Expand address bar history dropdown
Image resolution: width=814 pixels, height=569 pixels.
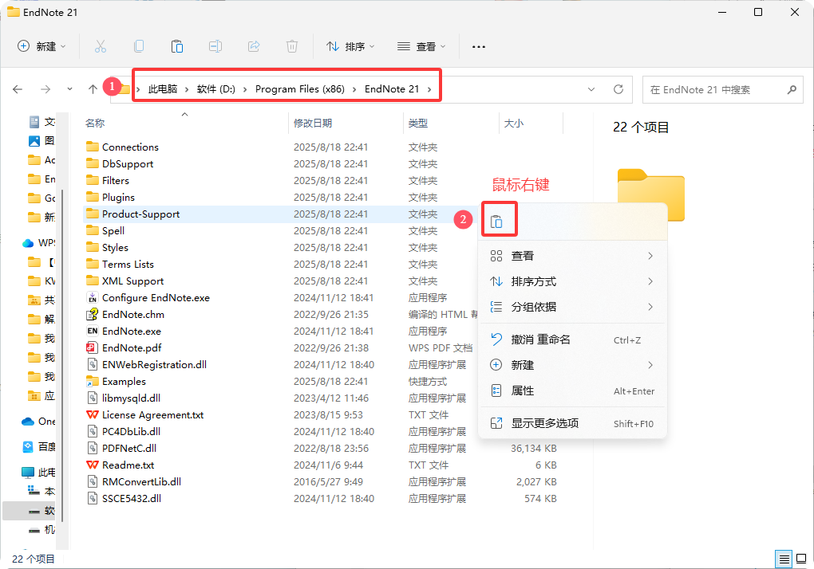click(591, 89)
